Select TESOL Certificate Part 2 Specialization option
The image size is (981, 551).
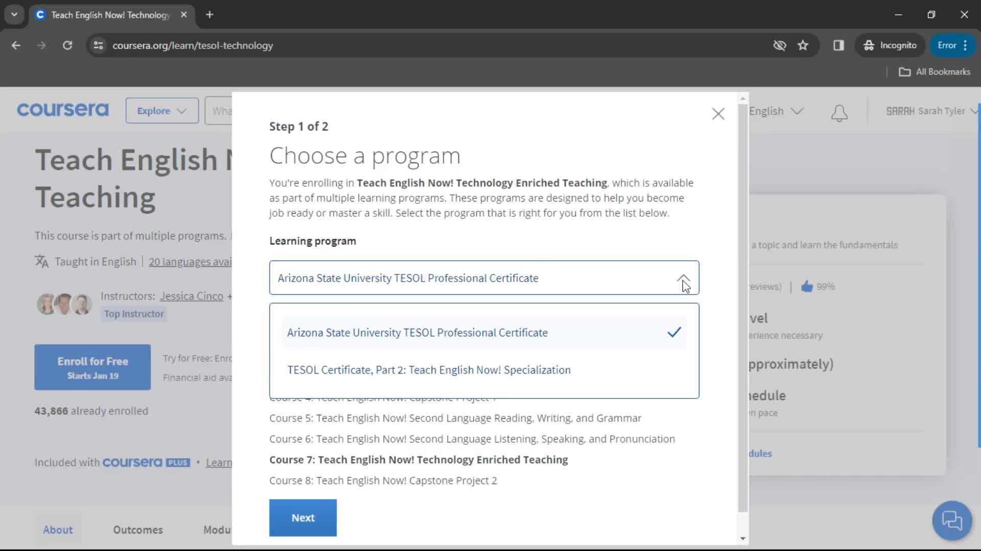click(x=430, y=370)
